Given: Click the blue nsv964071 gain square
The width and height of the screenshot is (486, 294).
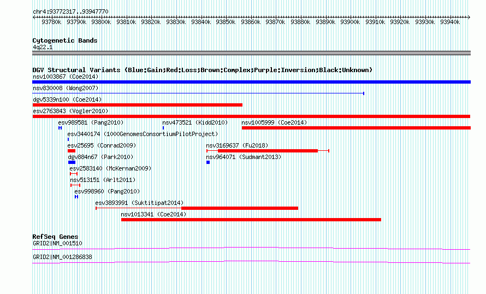Looking at the screenshot, I should tap(208, 162).
